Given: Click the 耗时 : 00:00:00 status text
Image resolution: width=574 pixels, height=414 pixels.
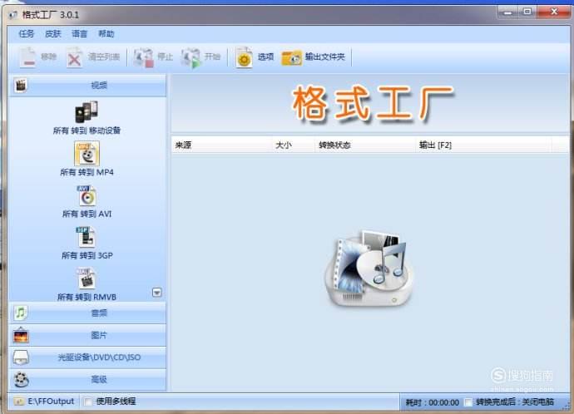Looking at the screenshot, I should click(433, 402).
